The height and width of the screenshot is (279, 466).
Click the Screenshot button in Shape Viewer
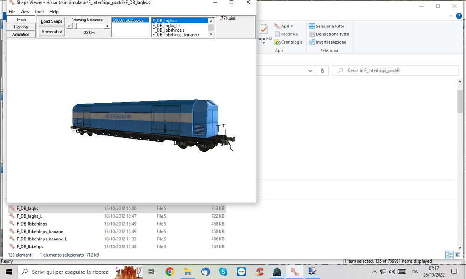[52, 32]
